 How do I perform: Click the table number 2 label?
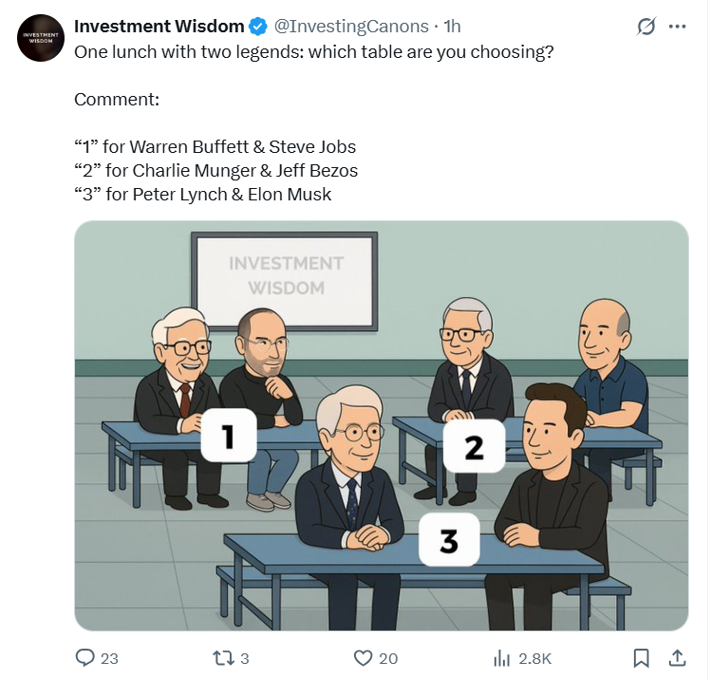(x=474, y=446)
